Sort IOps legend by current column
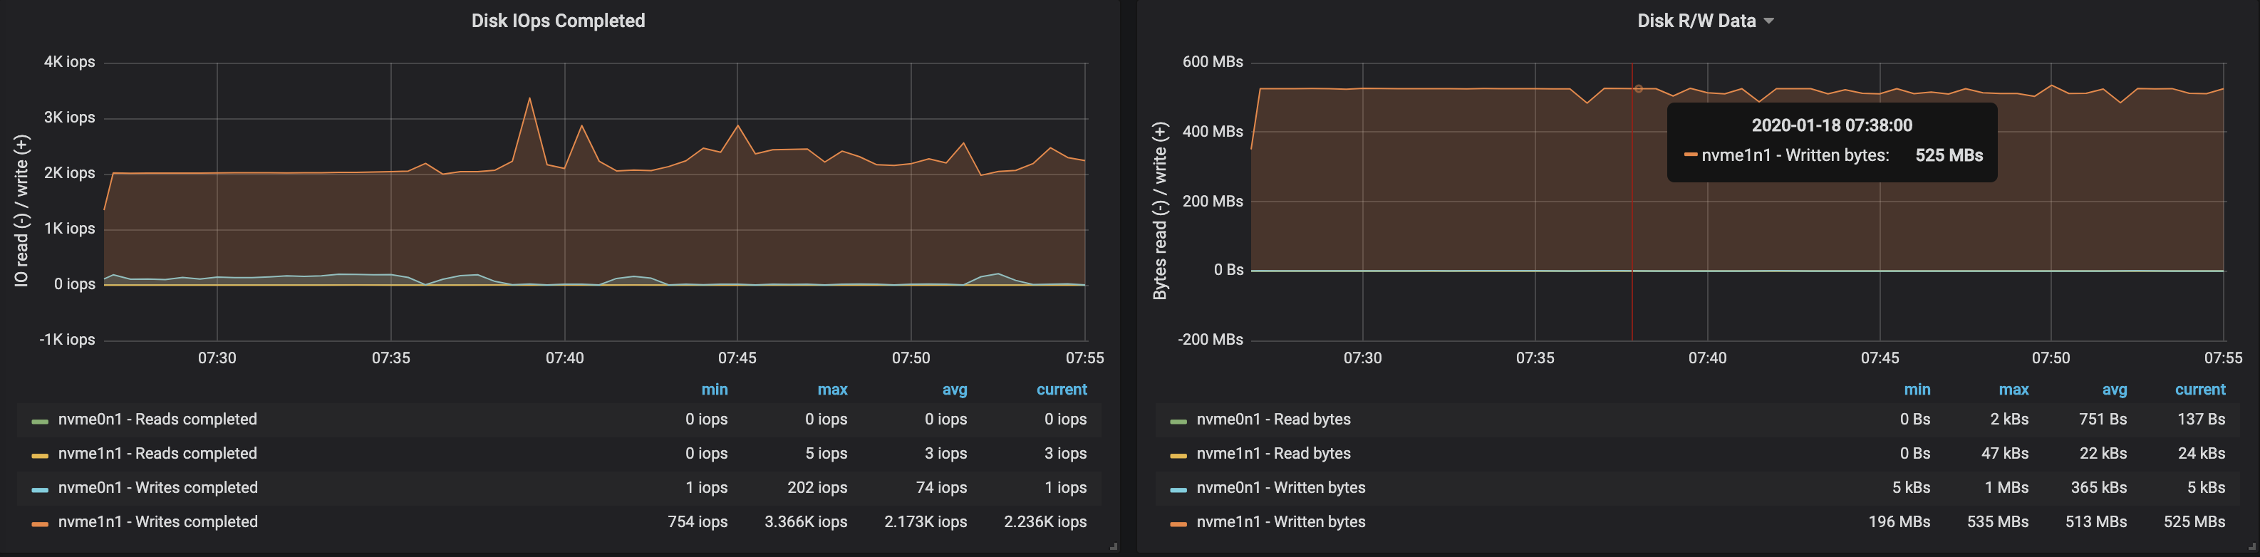This screenshot has height=557, width=2260. [x=1062, y=390]
